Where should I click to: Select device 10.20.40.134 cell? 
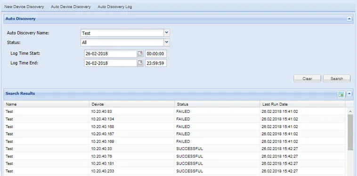pyautogui.click(x=132, y=119)
